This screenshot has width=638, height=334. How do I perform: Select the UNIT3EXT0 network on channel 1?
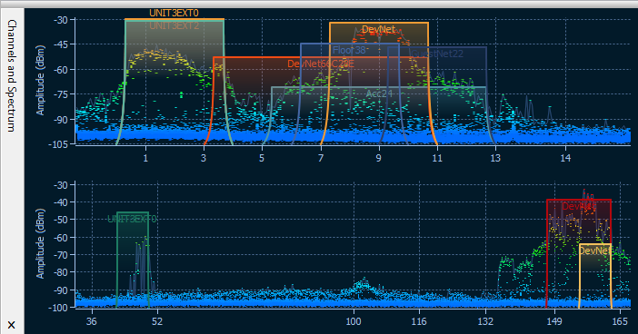[x=174, y=13]
